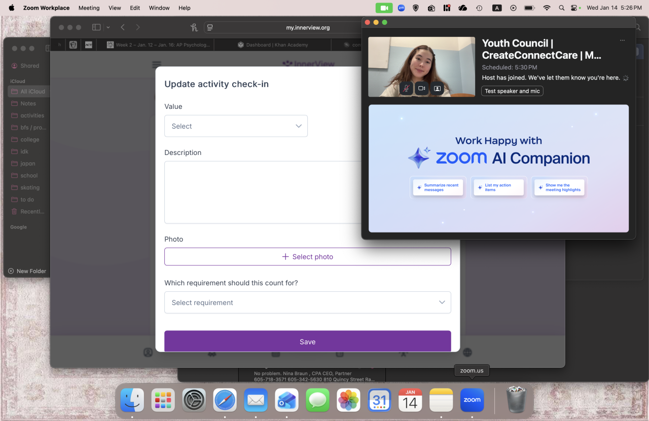Open the Apple menu
The width and height of the screenshot is (649, 421).
point(12,8)
